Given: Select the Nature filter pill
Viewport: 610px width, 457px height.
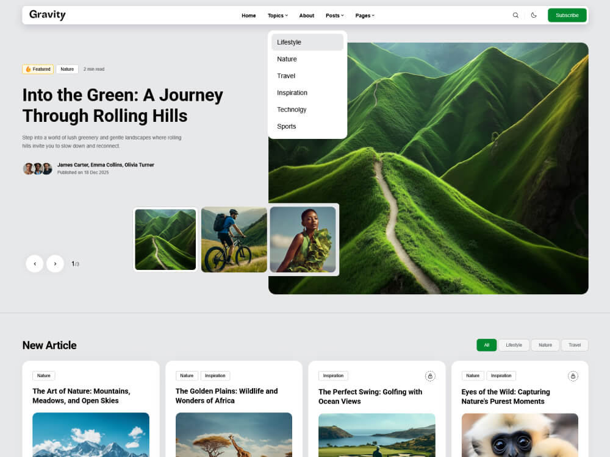Looking at the screenshot, I should pyautogui.click(x=545, y=345).
